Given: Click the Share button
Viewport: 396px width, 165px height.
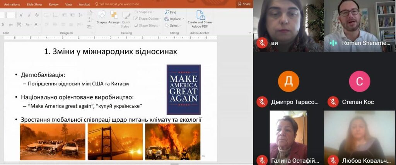Looking at the screenshot, I should (244, 4).
